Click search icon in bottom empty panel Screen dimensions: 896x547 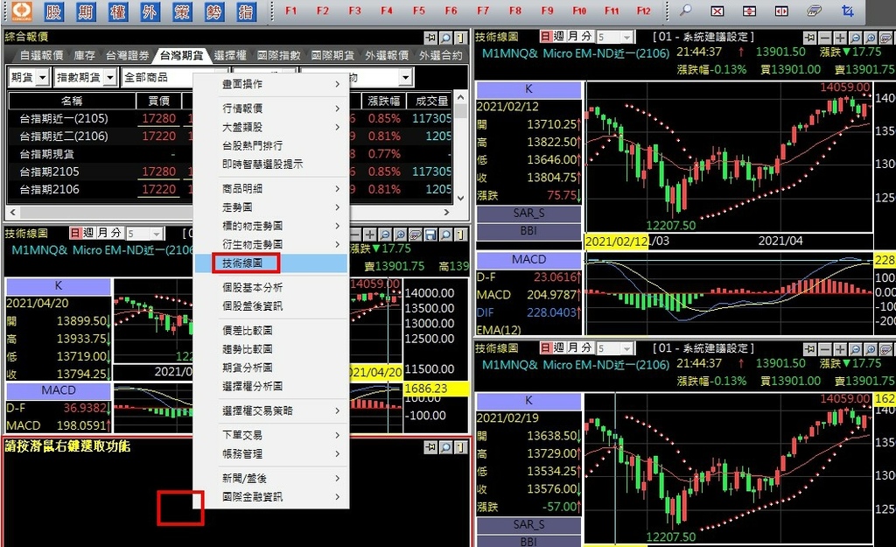(445, 447)
